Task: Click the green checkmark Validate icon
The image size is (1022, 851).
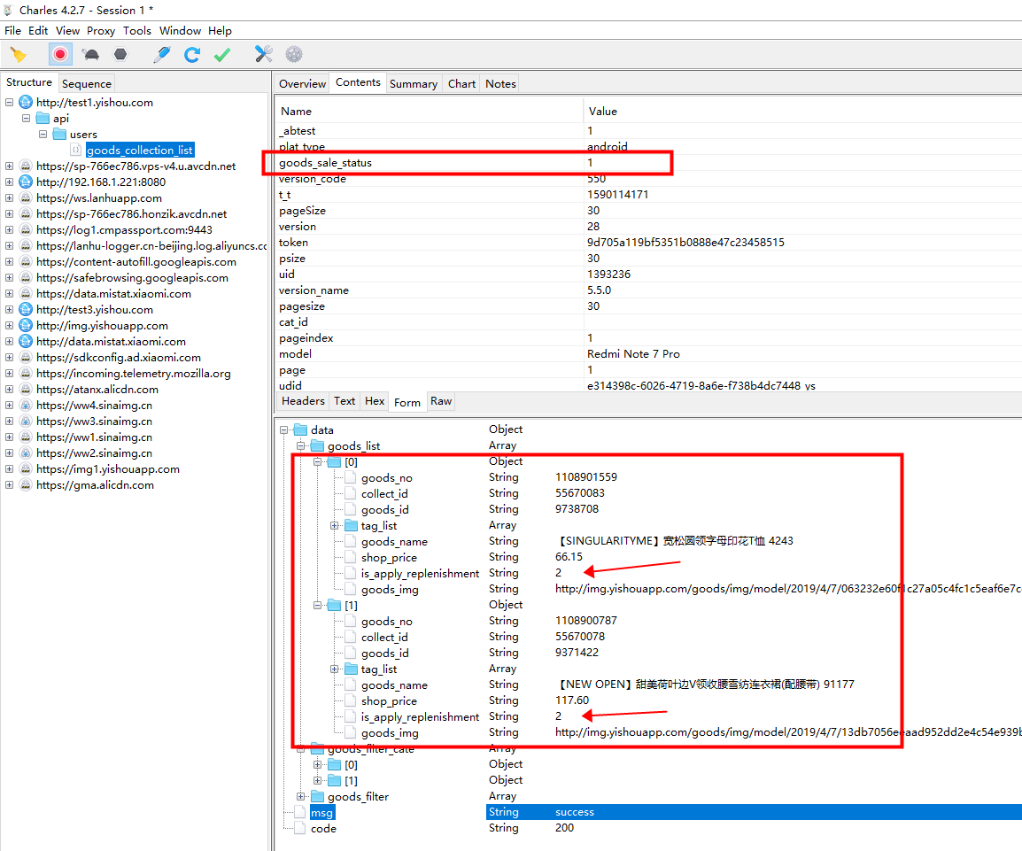Action: click(222, 55)
